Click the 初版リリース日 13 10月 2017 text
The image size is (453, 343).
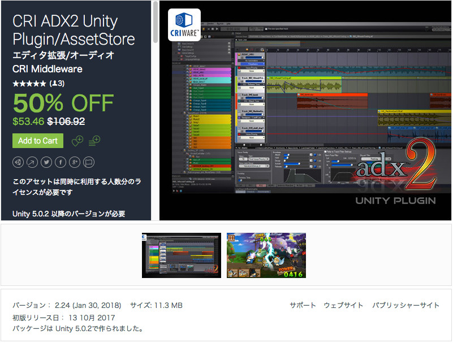64,318
